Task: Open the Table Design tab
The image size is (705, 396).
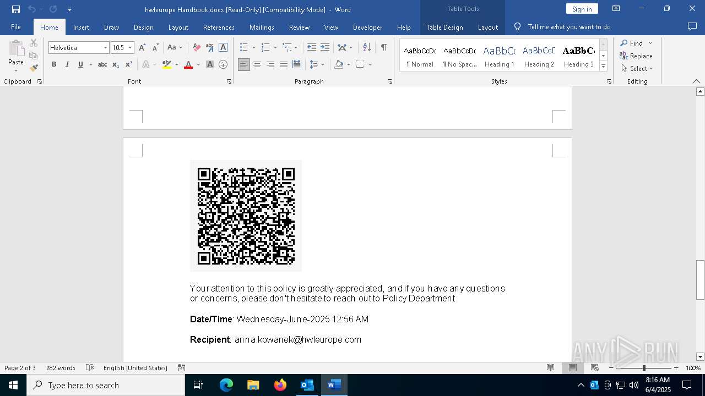Action: (x=444, y=27)
